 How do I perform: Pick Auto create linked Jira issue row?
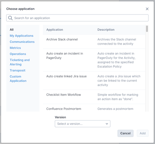pos(66,76)
